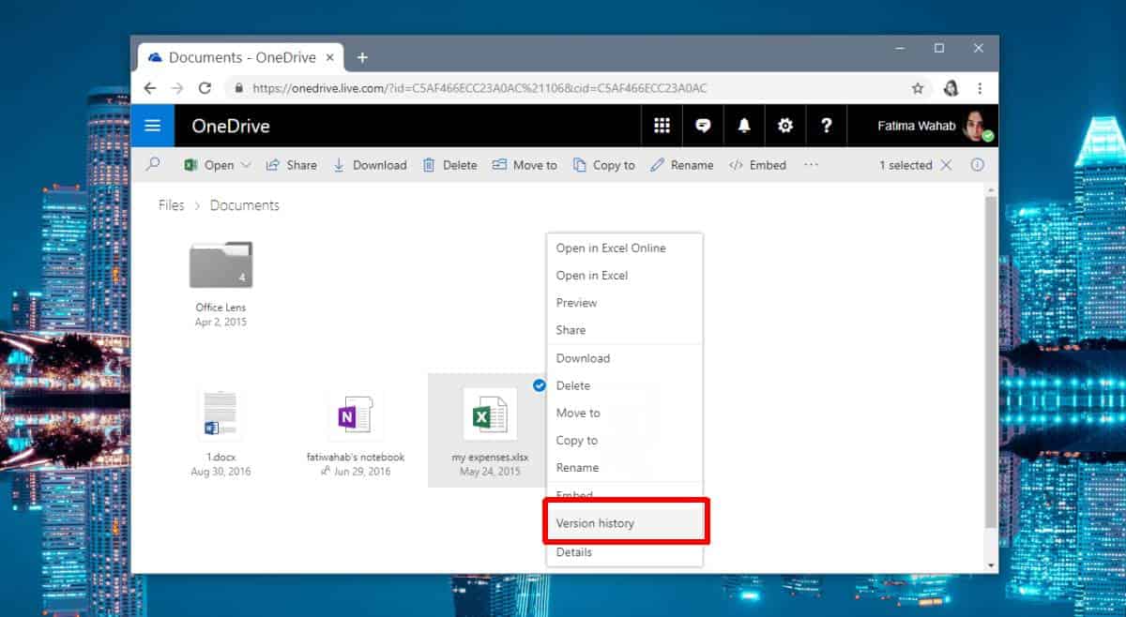1126x617 pixels.
Task: Click Copy to in the command bar
Action: (604, 165)
